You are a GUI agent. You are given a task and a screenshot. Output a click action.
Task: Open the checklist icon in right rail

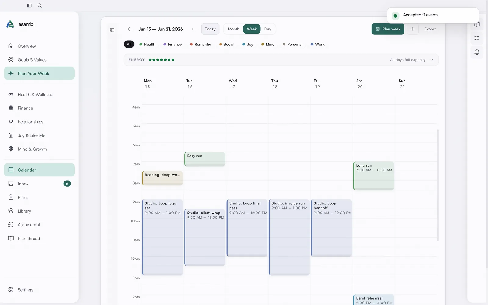(477, 38)
